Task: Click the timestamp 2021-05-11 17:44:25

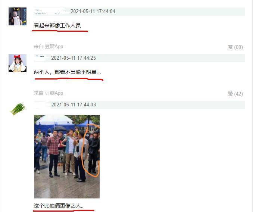Action: point(74,58)
